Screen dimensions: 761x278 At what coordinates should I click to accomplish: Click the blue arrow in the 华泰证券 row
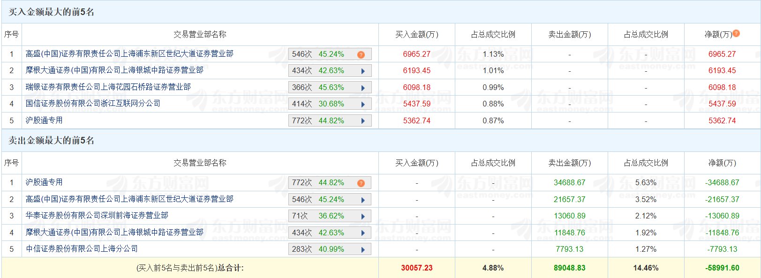coord(363,216)
